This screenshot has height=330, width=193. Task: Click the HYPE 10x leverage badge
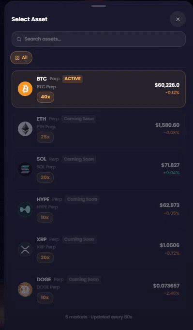(x=45, y=218)
